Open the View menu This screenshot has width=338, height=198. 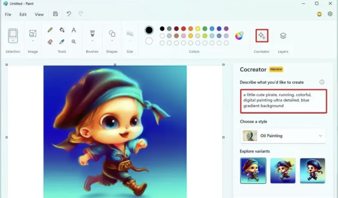[x=39, y=14]
